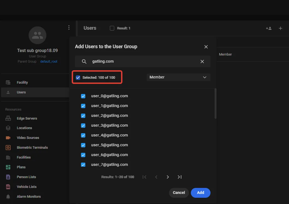Click the Results: 1–20 of 100 text
Viewport: 289px width, 204px height.
(x=118, y=177)
